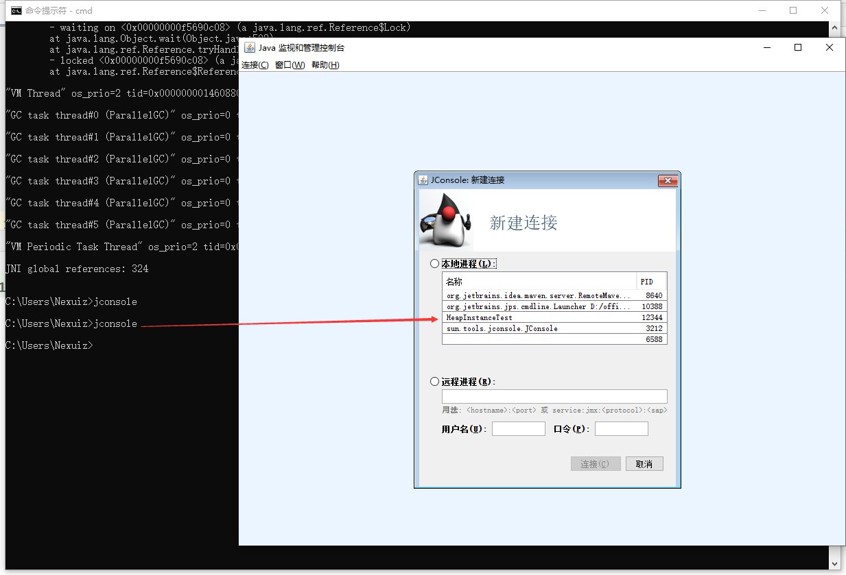846x575 pixels.
Task: Click the disabled 连接(C) button in dialog
Action: (x=596, y=464)
